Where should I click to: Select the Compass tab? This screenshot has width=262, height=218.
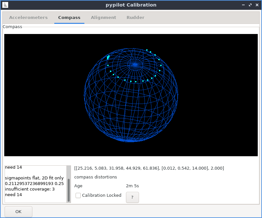(x=69, y=17)
